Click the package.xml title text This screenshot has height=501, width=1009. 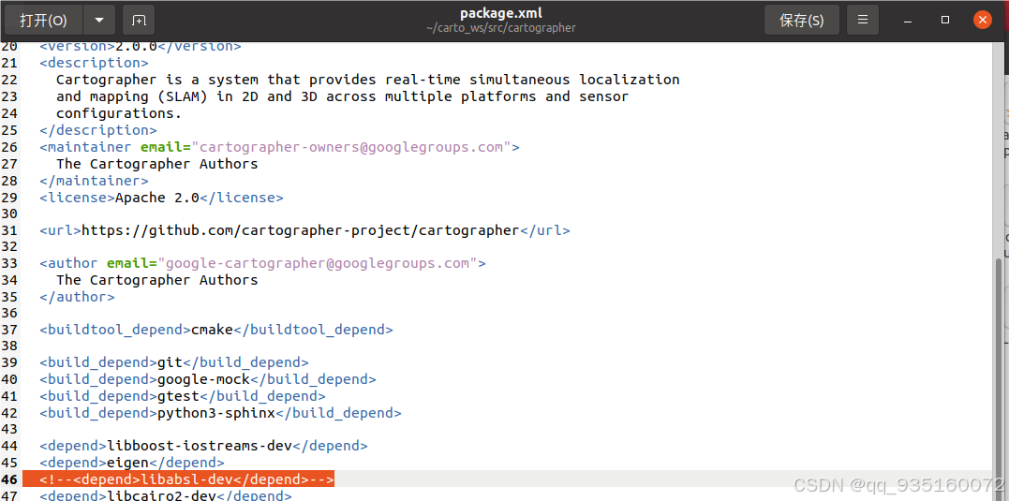[x=501, y=13]
